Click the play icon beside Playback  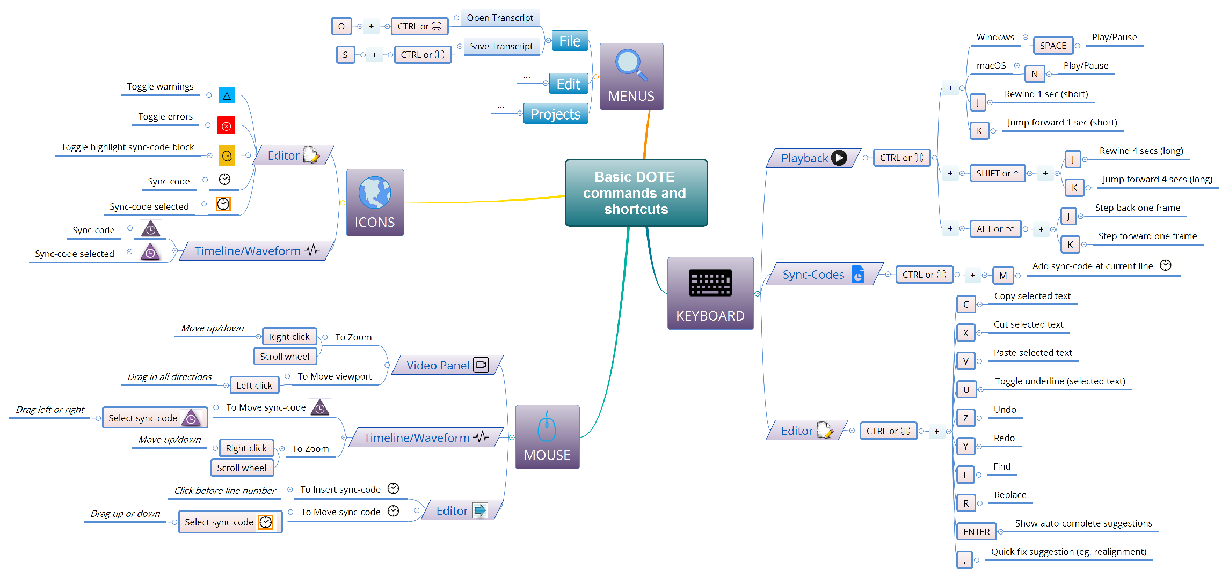click(839, 158)
